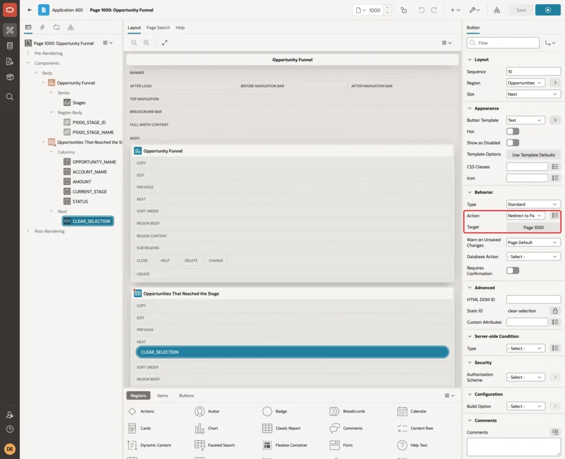Switch to the Dynamic Actions lightning tab

[42, 28]
